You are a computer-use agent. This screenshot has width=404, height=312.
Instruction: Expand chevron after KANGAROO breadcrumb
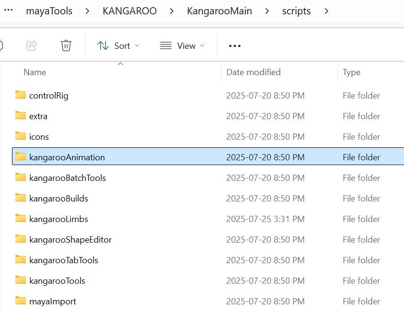click(x=172, y=11)
